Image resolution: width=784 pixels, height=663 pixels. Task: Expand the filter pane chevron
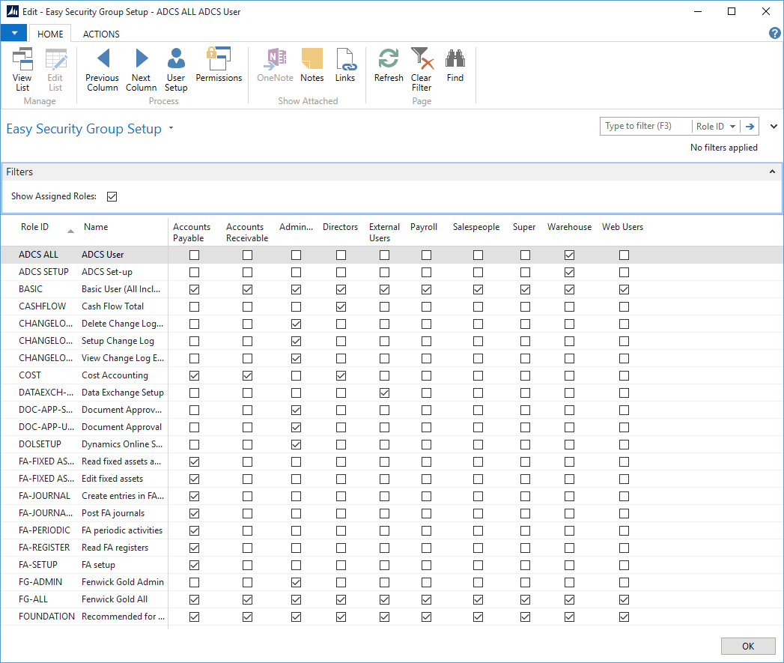coord(774,127)
